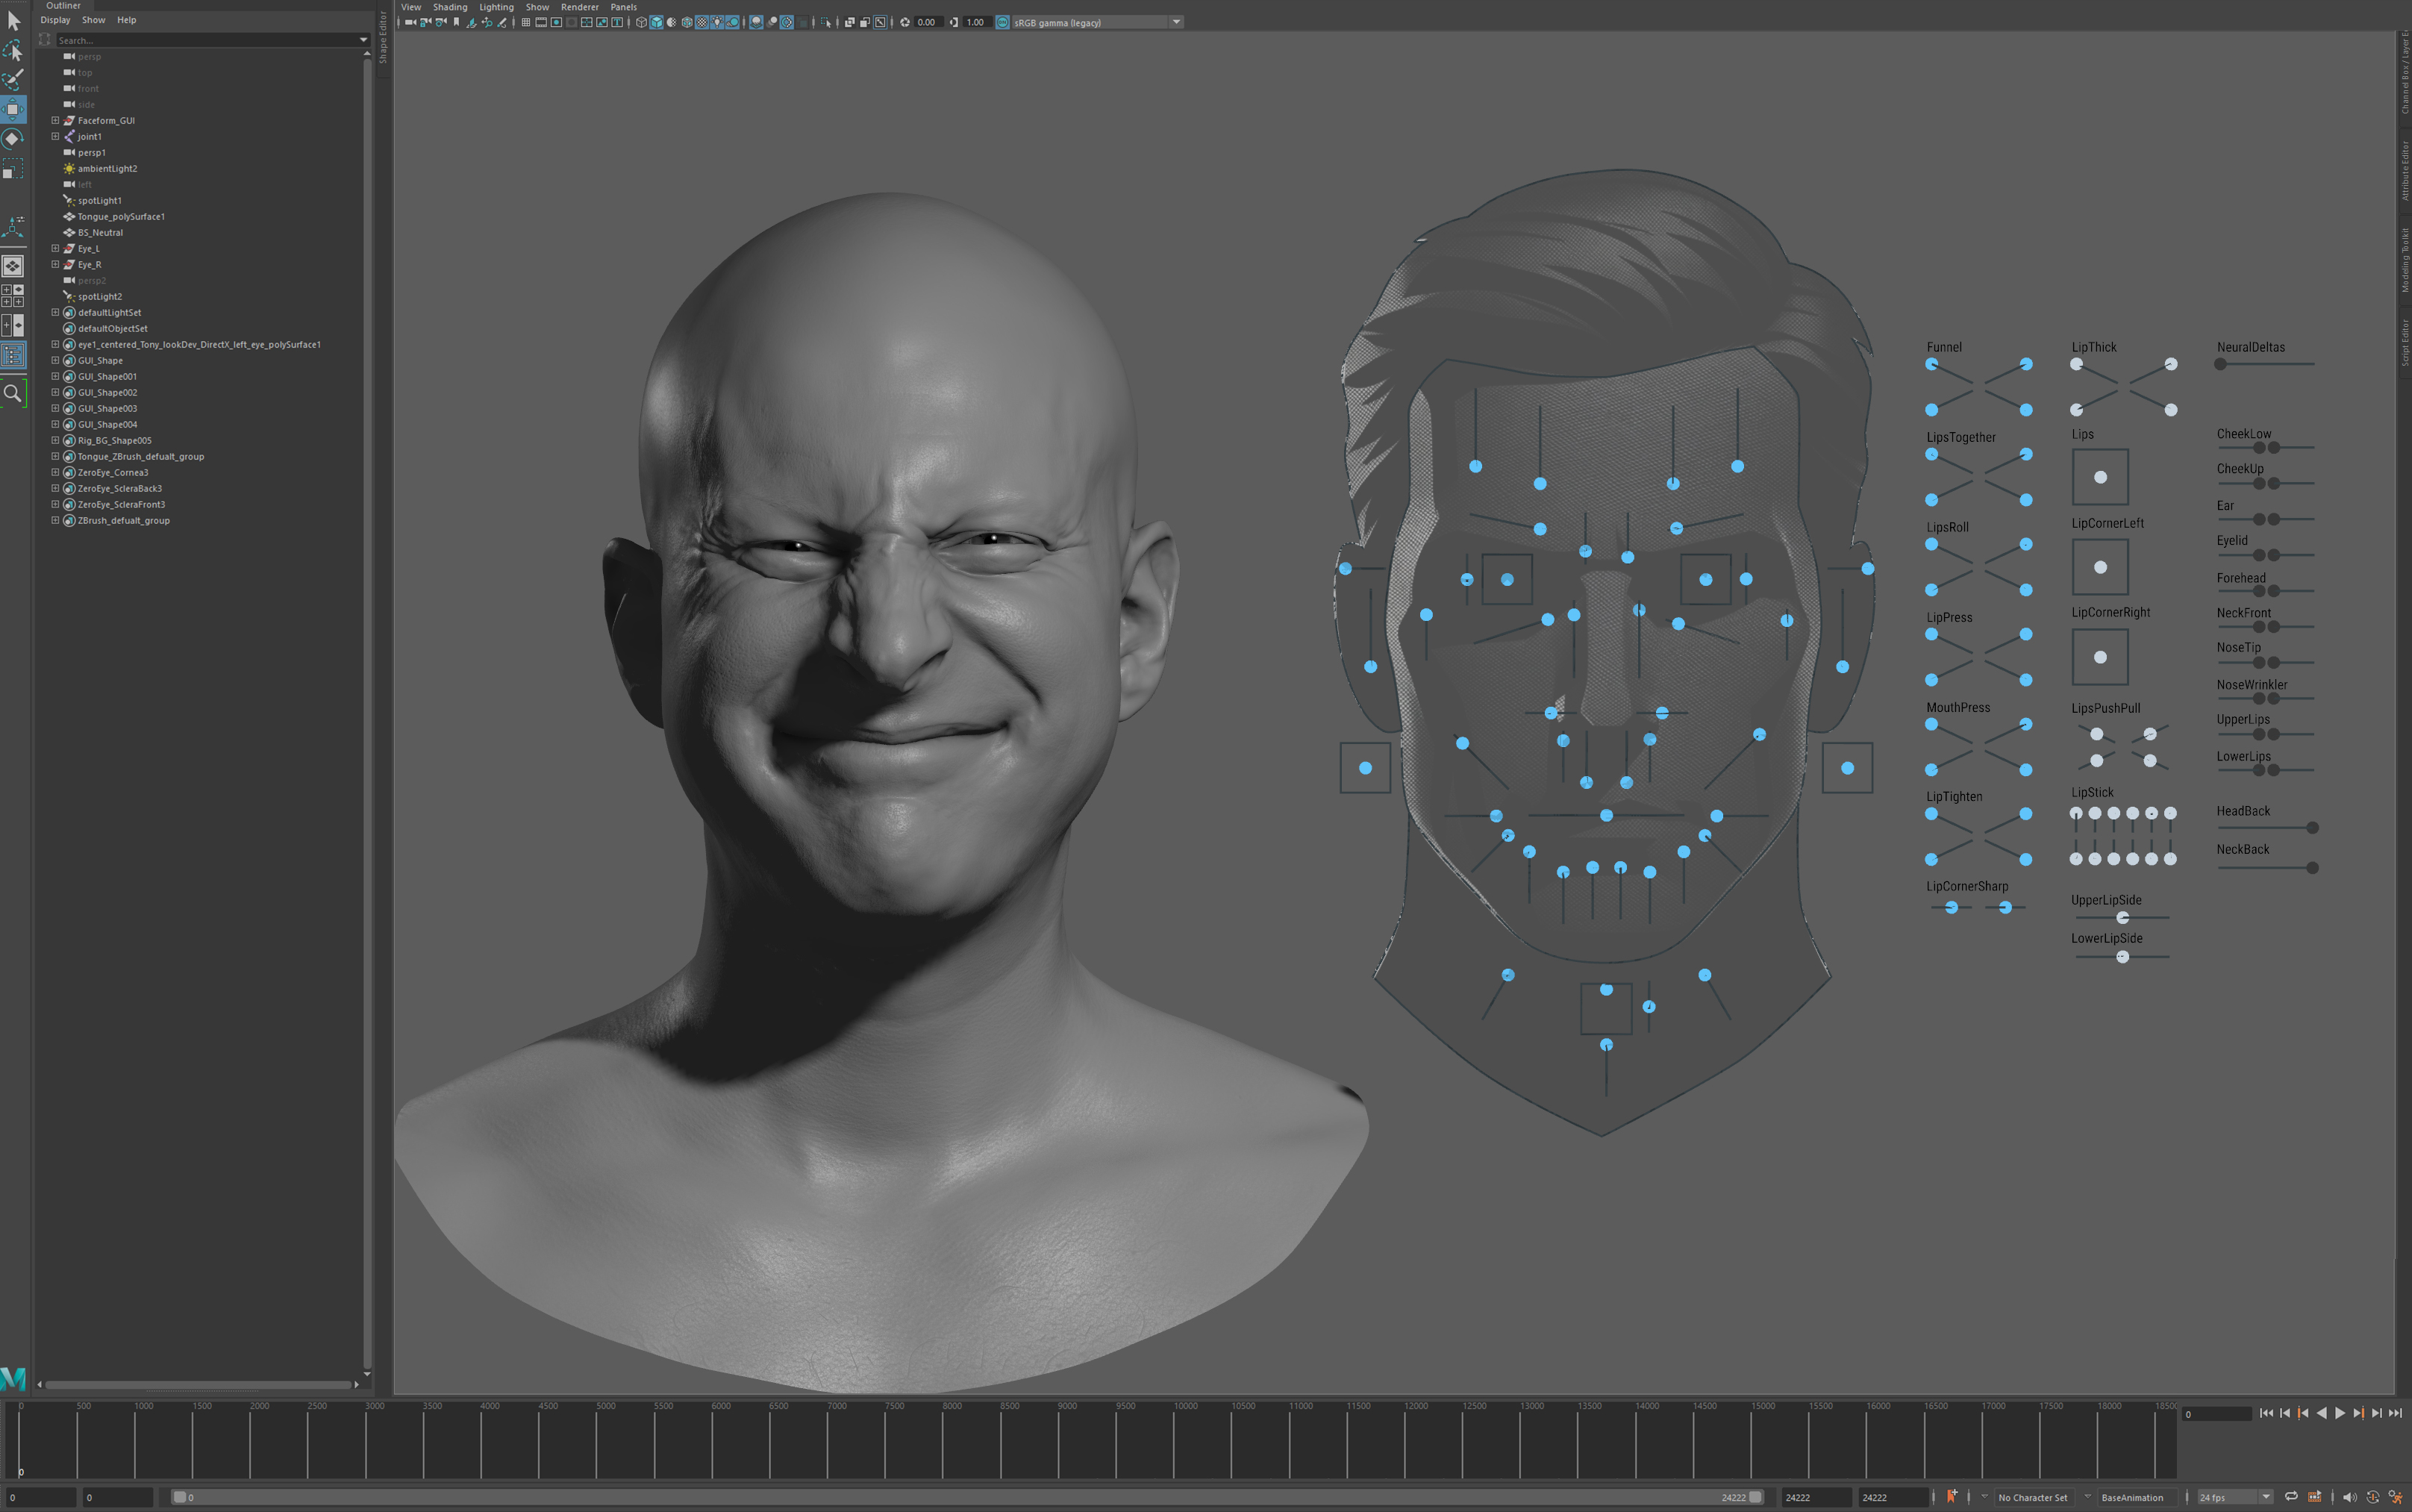Open the running-figure animation preferences icon
This screenshot has width=2412, height=1512.
[2397, 1497]
